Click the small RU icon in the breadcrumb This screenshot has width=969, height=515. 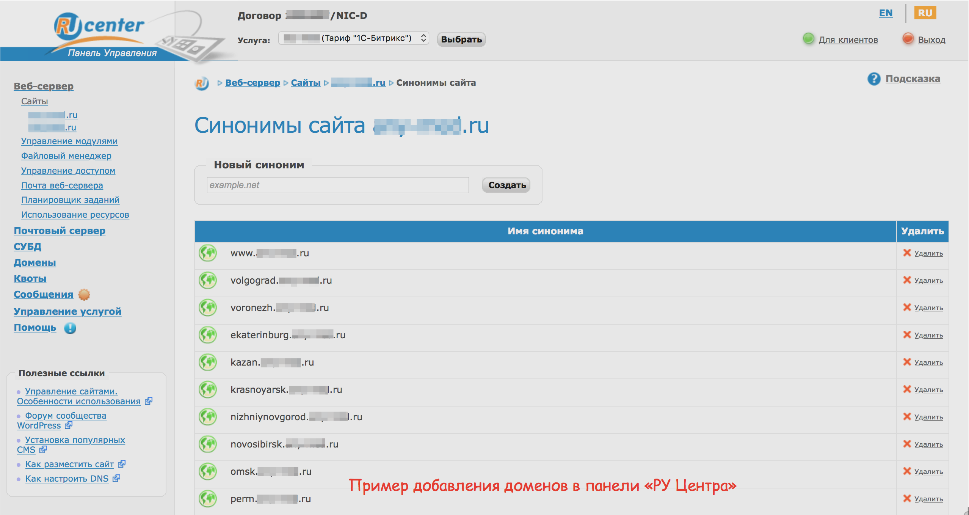tap(202, 83)
